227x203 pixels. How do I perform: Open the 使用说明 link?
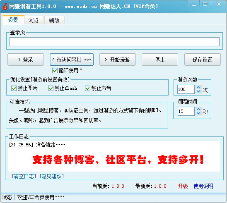pos(203,186)
